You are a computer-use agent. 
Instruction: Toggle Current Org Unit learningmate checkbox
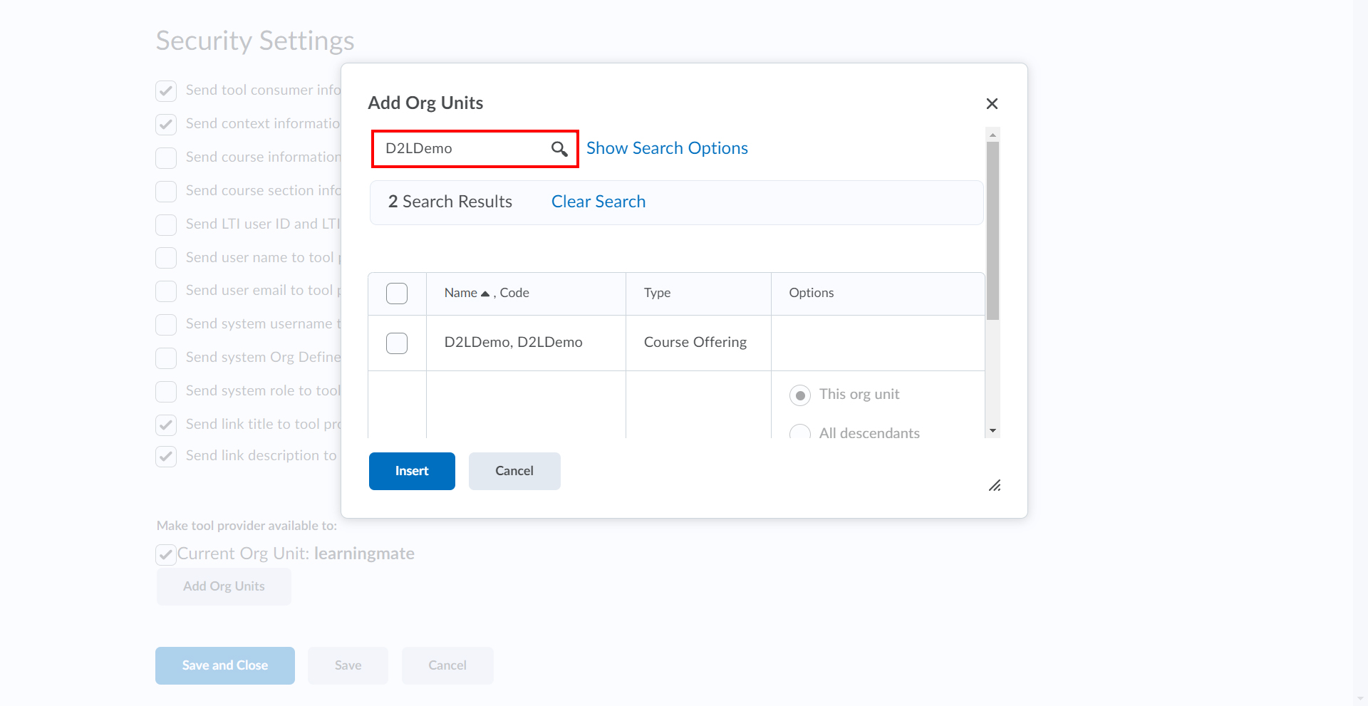pos(166,555)
